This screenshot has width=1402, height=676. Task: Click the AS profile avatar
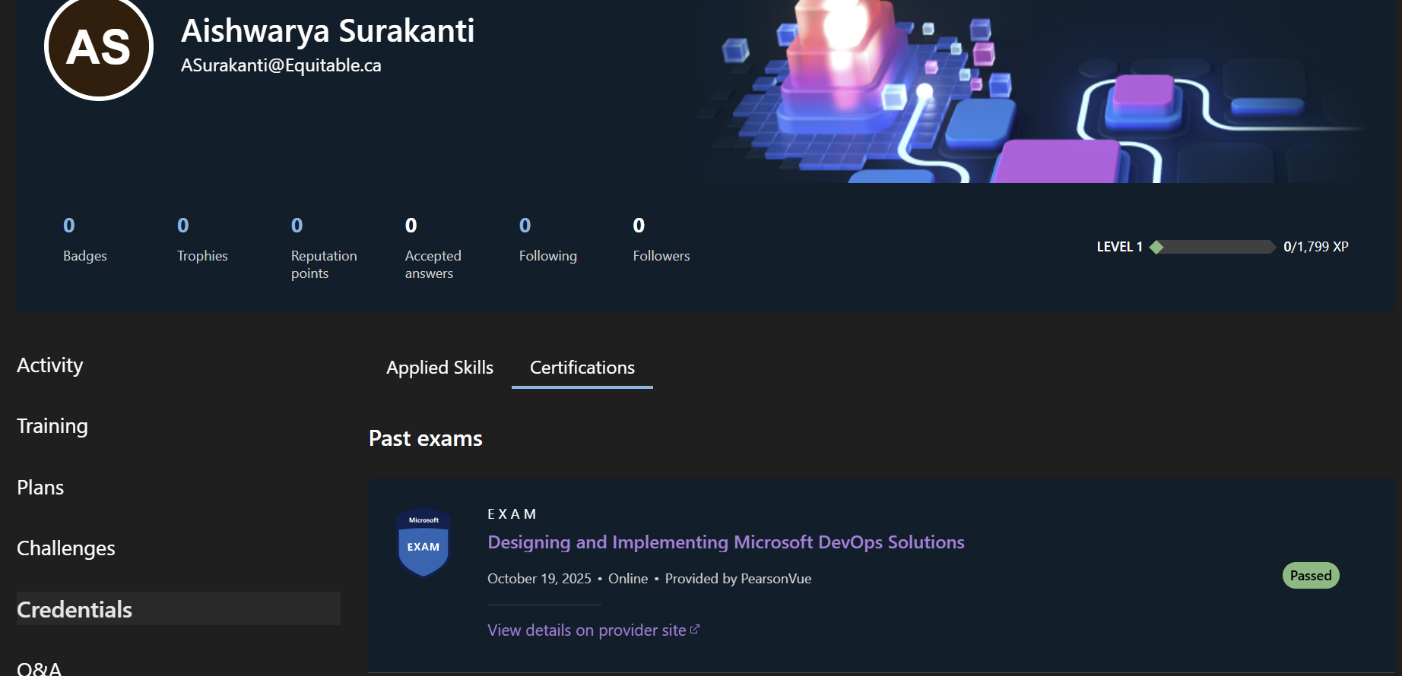(x=99, y=46)
